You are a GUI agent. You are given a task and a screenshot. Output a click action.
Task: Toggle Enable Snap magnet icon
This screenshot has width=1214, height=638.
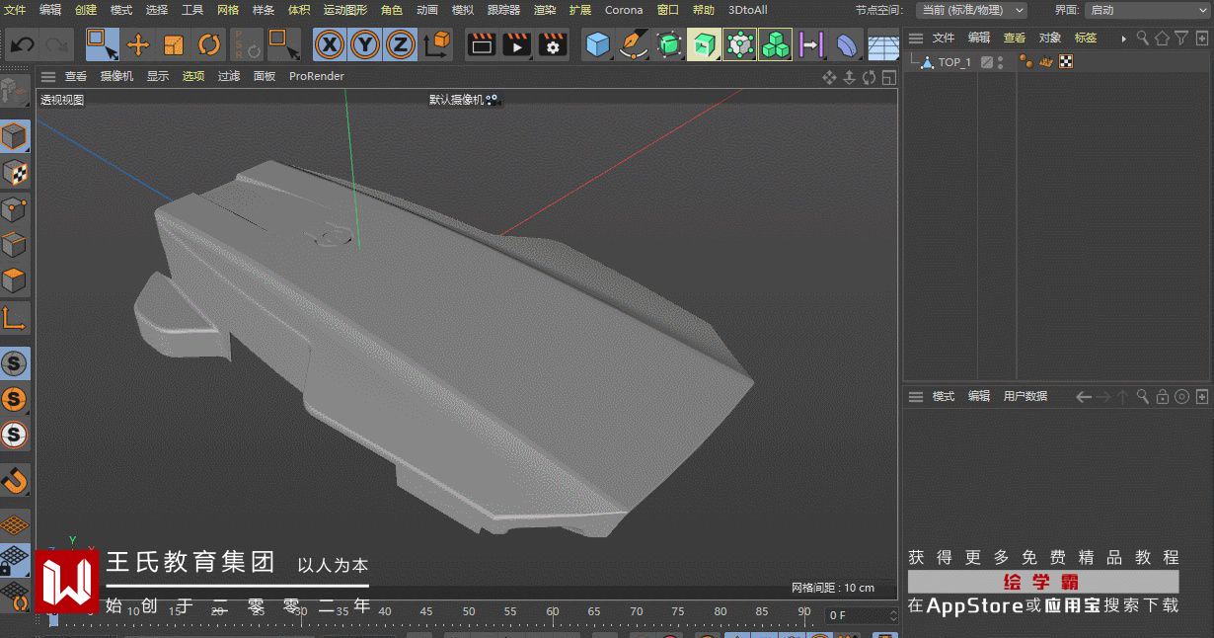[x=14, y=481]
